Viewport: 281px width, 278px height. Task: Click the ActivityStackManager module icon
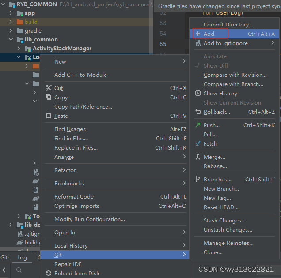click(x=28, y=49)
